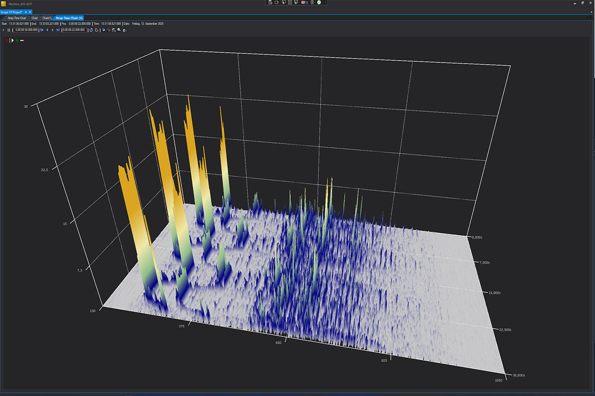
Task: Step one position backward in time
Action: 47,30
